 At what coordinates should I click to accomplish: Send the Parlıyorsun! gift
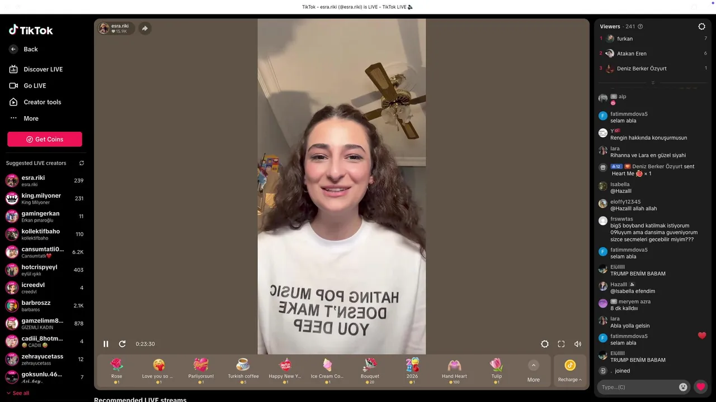click(x=201, y=371)
